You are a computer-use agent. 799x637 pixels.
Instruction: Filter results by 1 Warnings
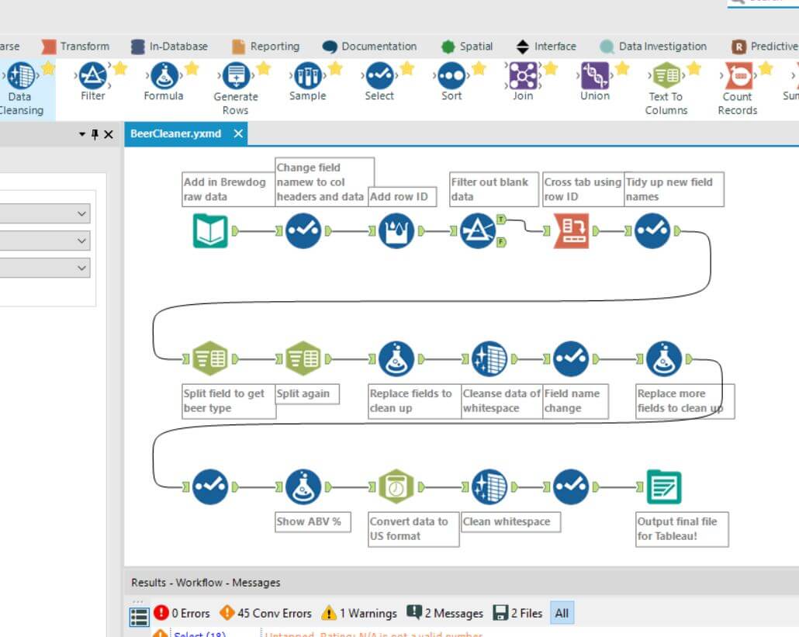coord(359,613)
